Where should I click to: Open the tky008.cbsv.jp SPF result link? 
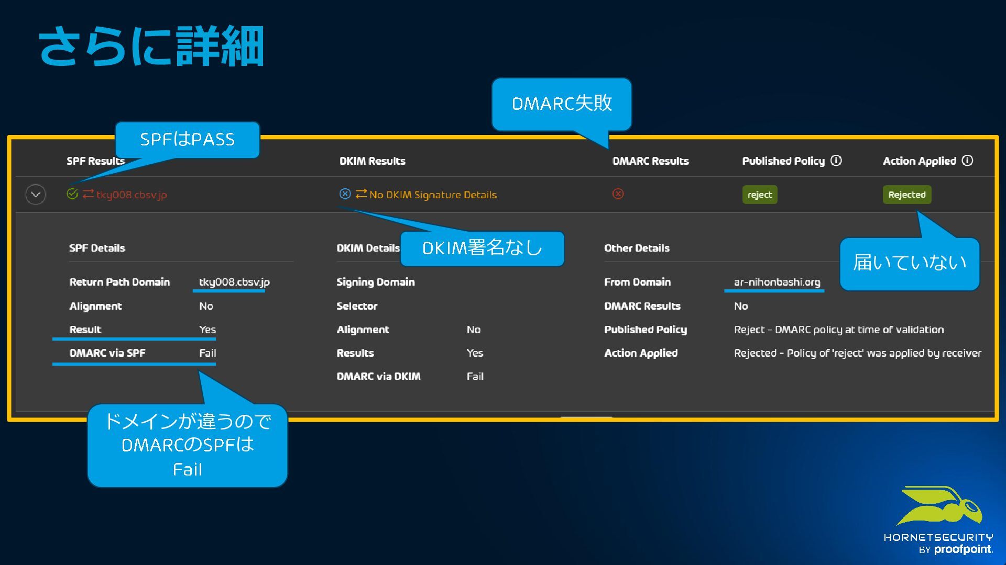[x=132, y=195]
